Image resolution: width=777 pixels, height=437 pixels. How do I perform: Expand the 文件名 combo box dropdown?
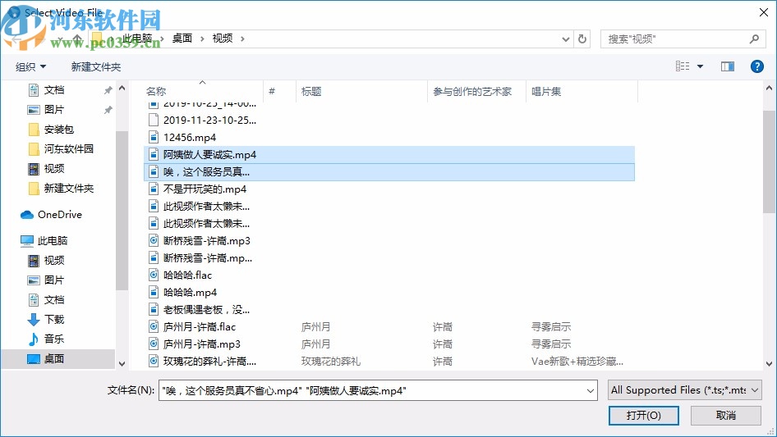(591, 390)
